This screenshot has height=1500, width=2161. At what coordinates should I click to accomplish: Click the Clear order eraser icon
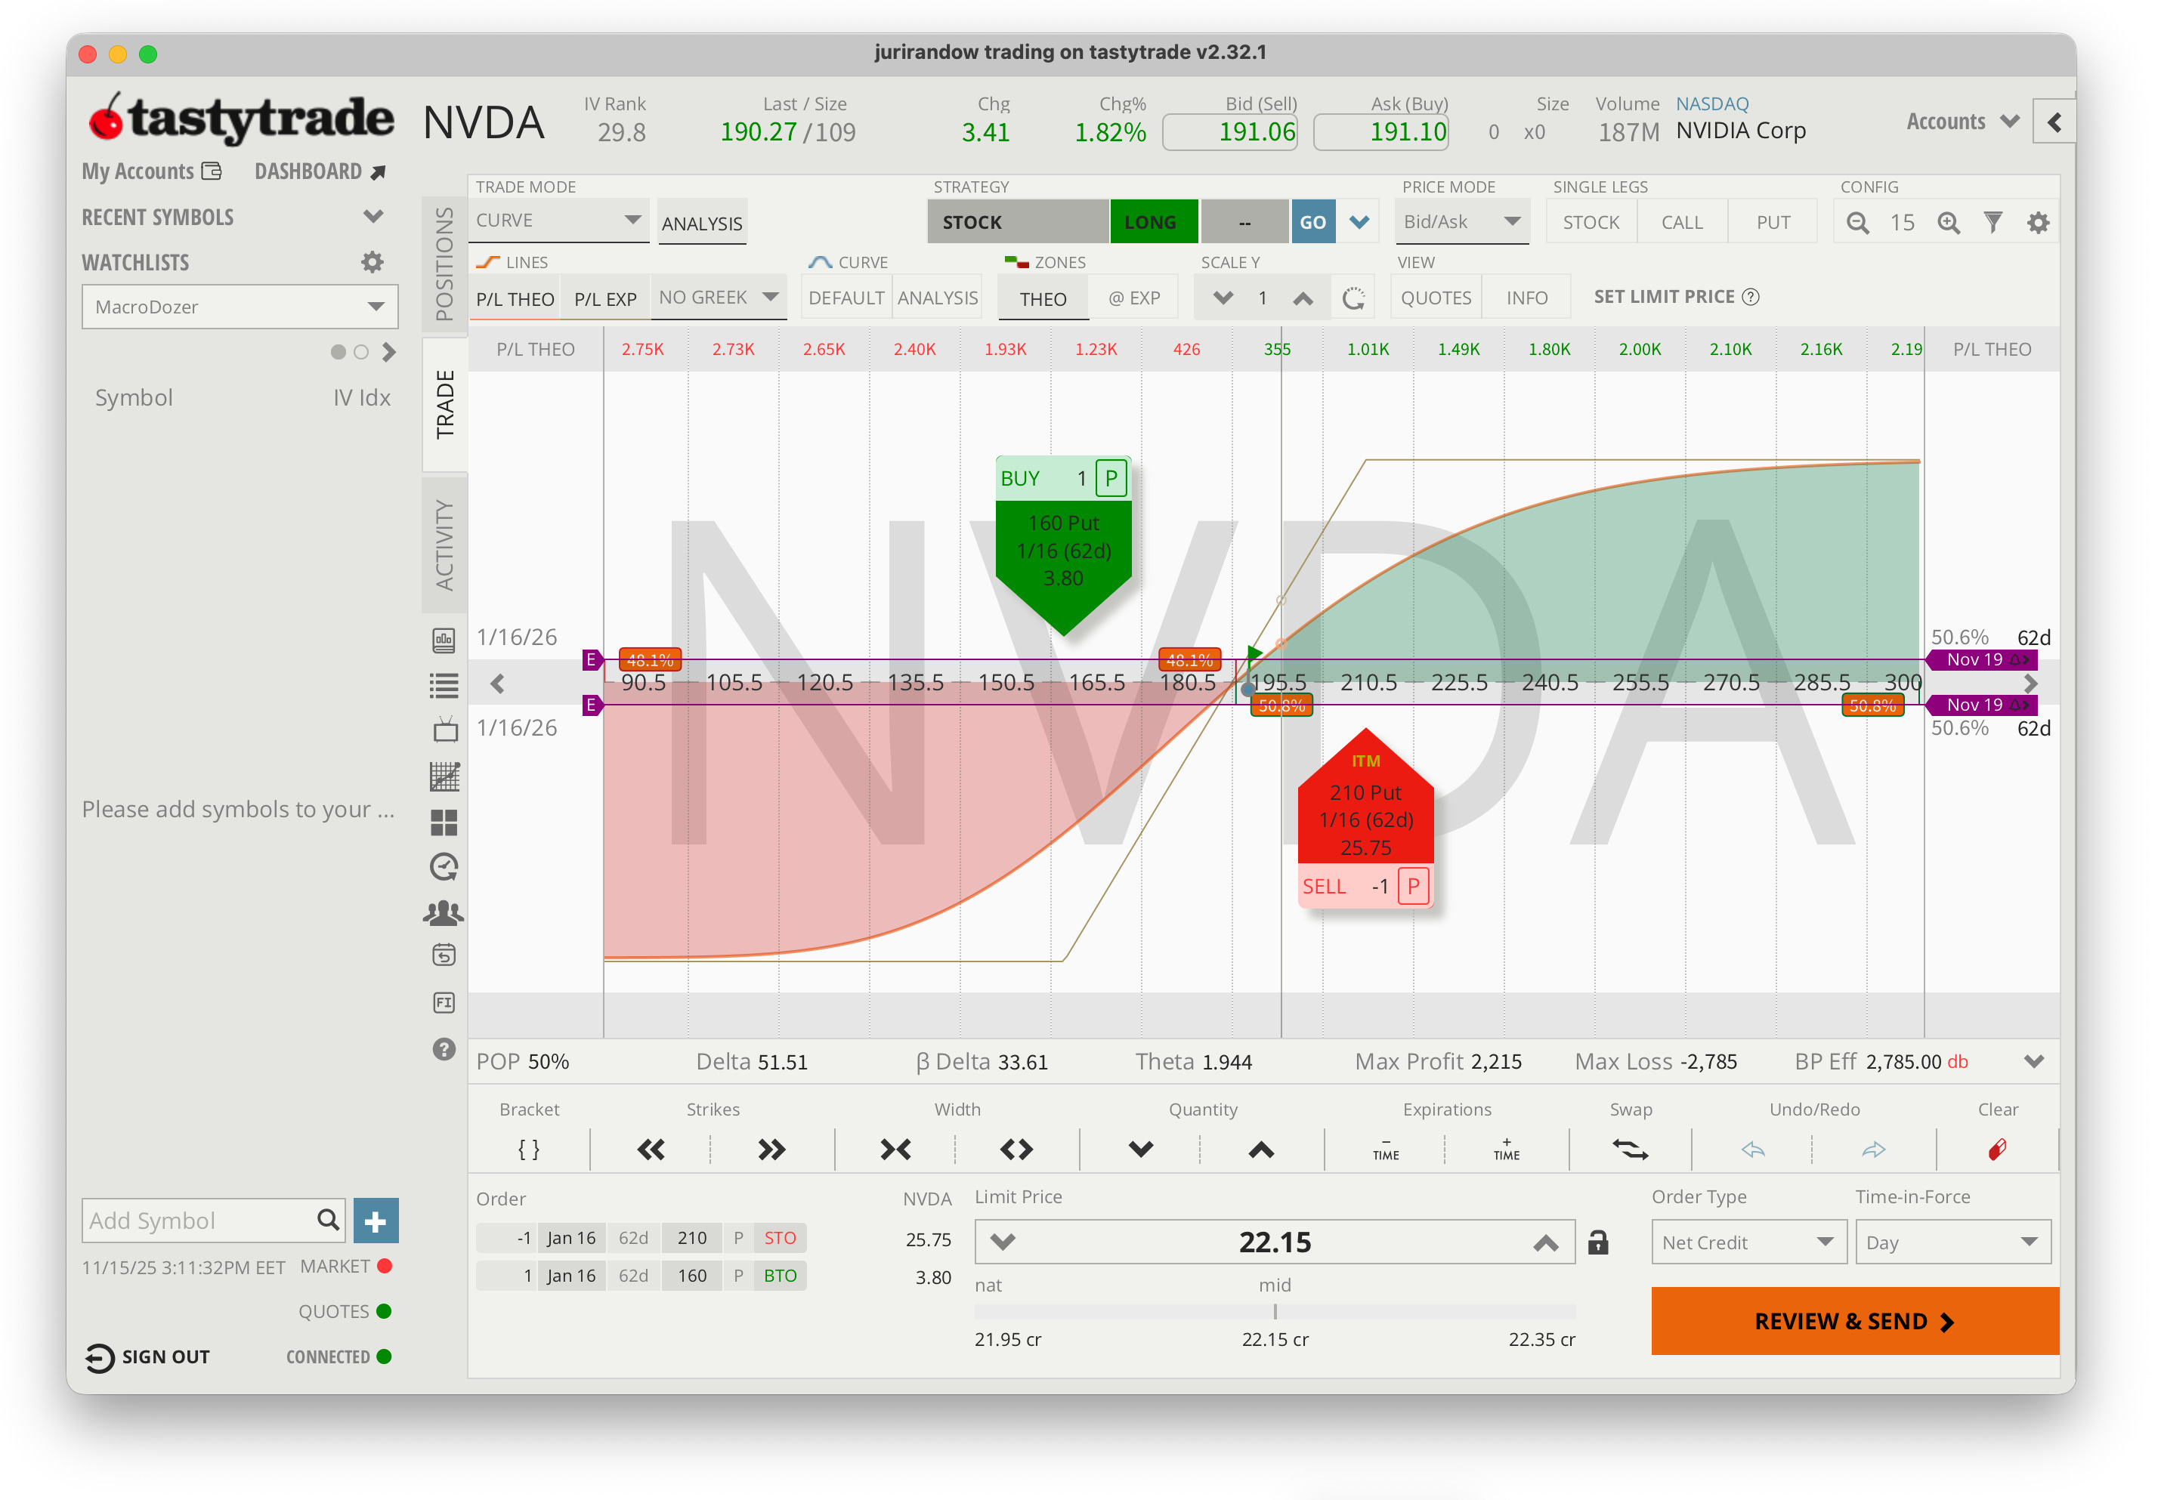pos(1996,1149)
